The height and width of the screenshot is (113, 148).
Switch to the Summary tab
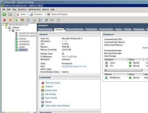click(59, 30)
